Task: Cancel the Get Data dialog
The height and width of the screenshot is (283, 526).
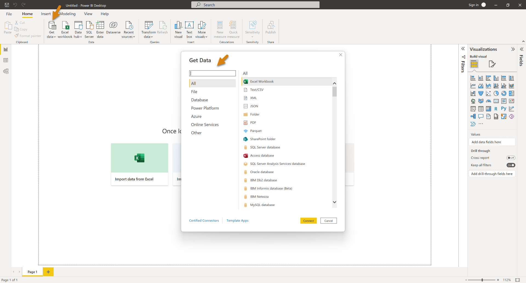Action: tap(328, 221)
